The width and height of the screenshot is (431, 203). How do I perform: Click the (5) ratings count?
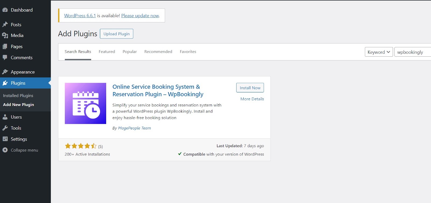(x=100, y=147)
